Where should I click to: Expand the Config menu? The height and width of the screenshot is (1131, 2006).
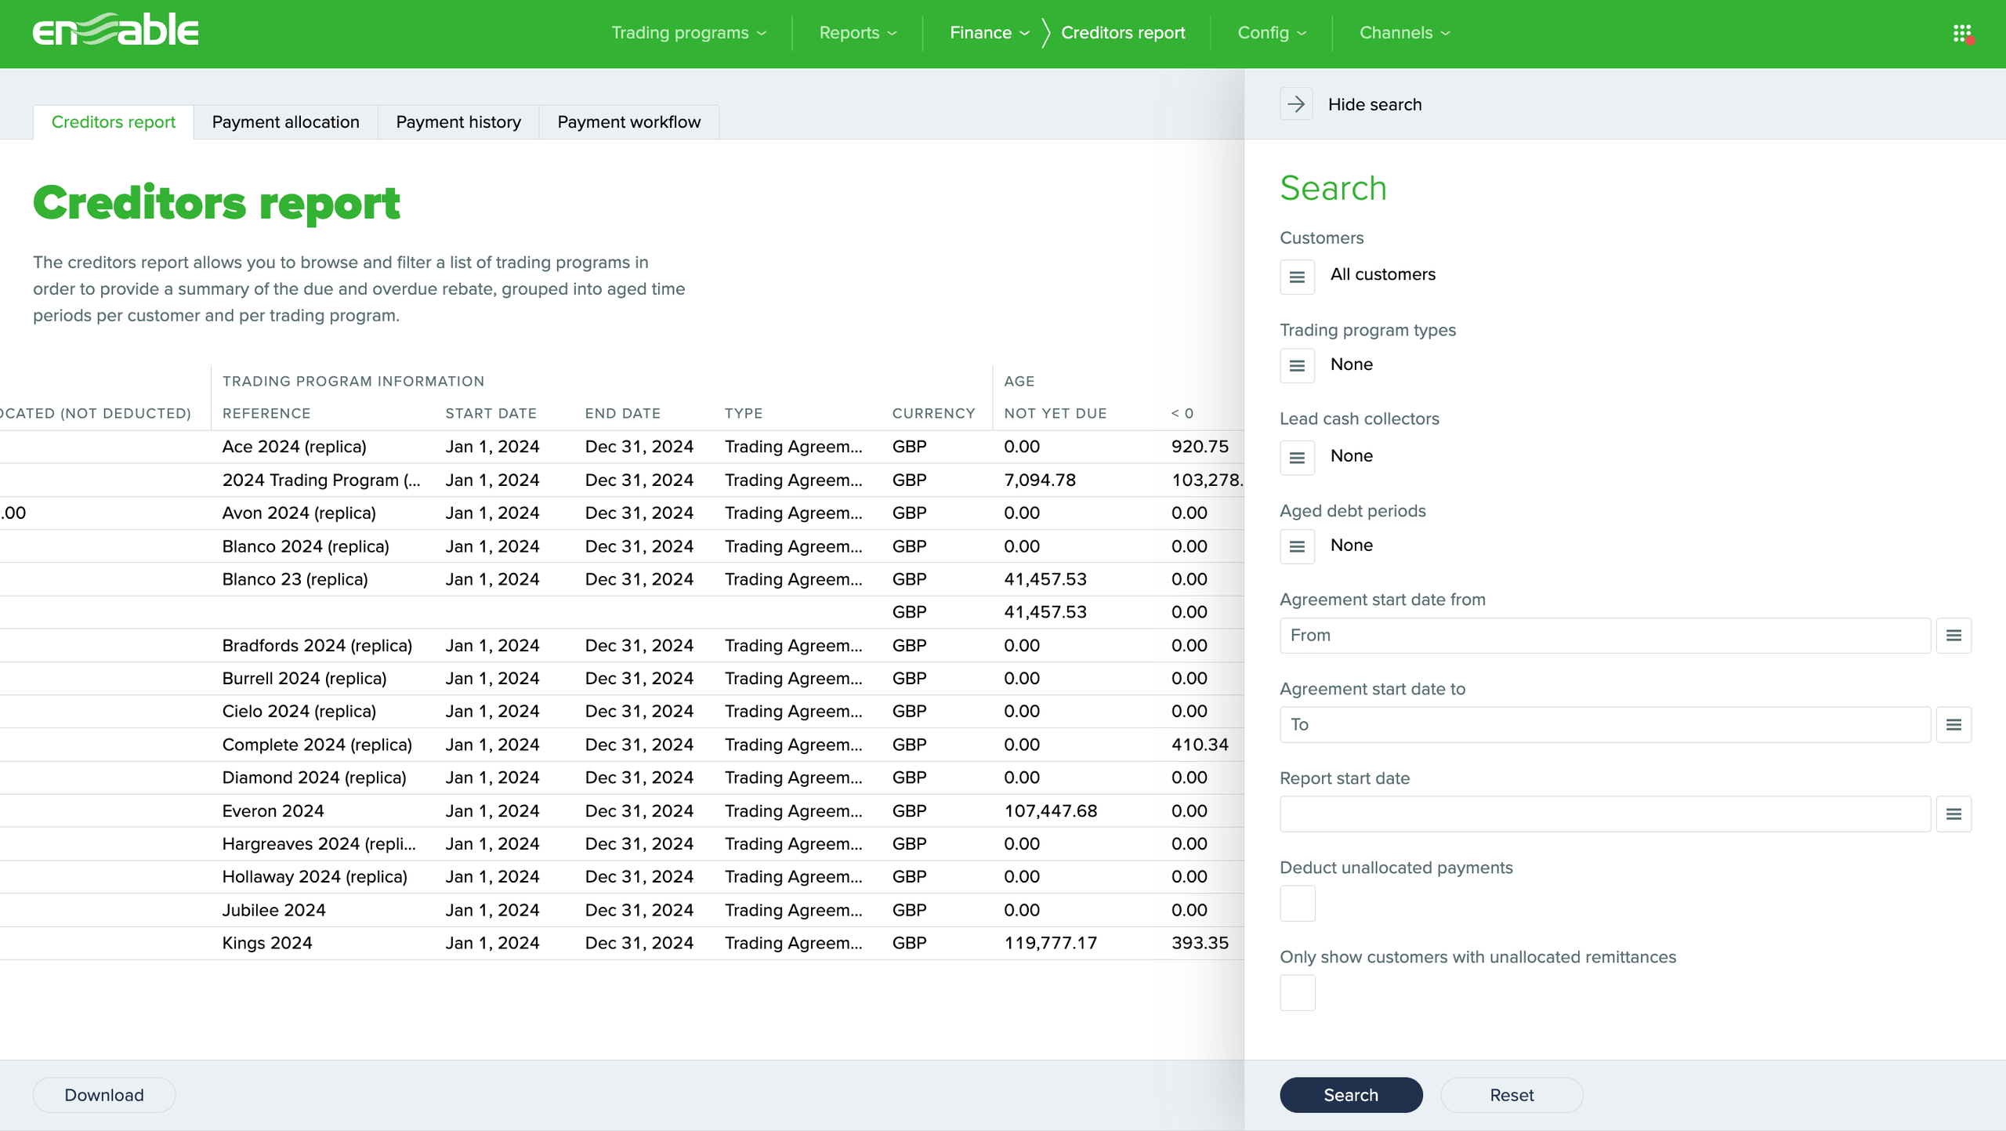pos(1272,33)
